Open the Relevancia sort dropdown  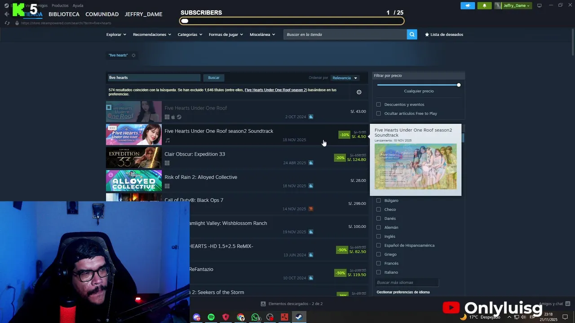point(345,78)
